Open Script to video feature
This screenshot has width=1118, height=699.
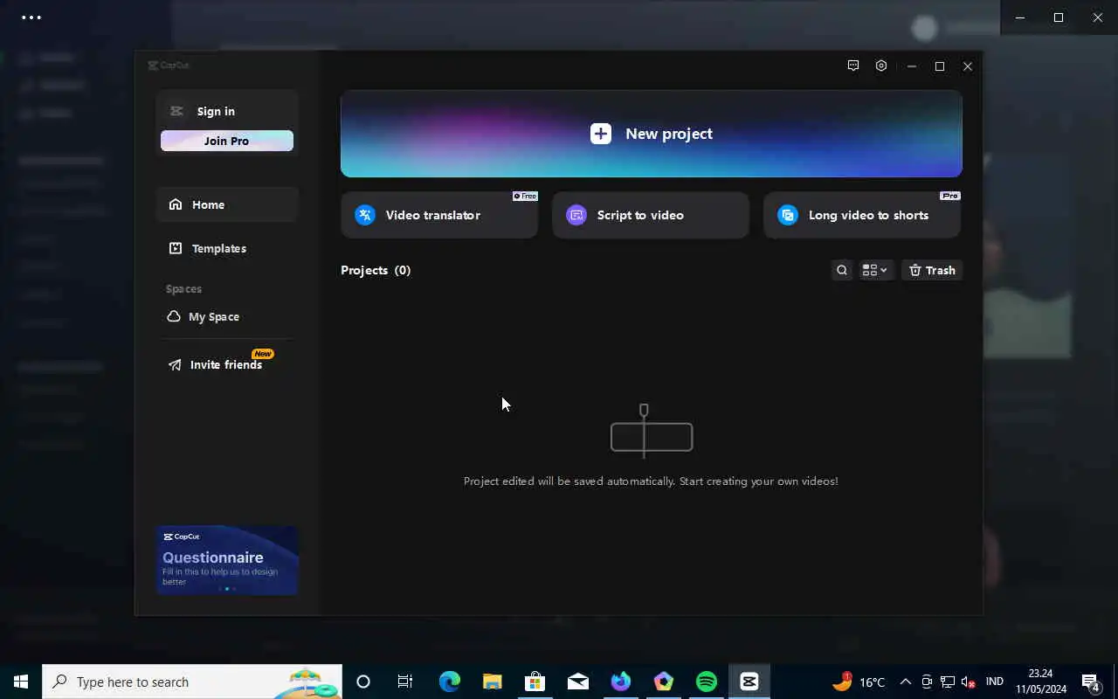(x=651, y=215)
